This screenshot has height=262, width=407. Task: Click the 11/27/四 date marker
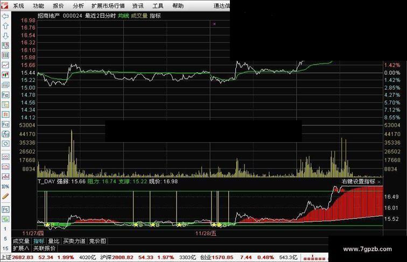[33, 233]
